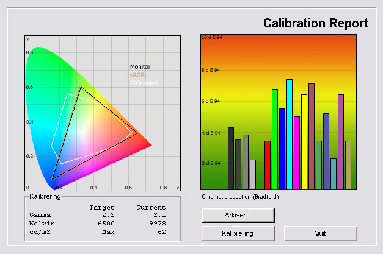This screenshot has width=383, height=254.
Task: Click the 8 d E 94 axis label
Action: tap(211, 70)
